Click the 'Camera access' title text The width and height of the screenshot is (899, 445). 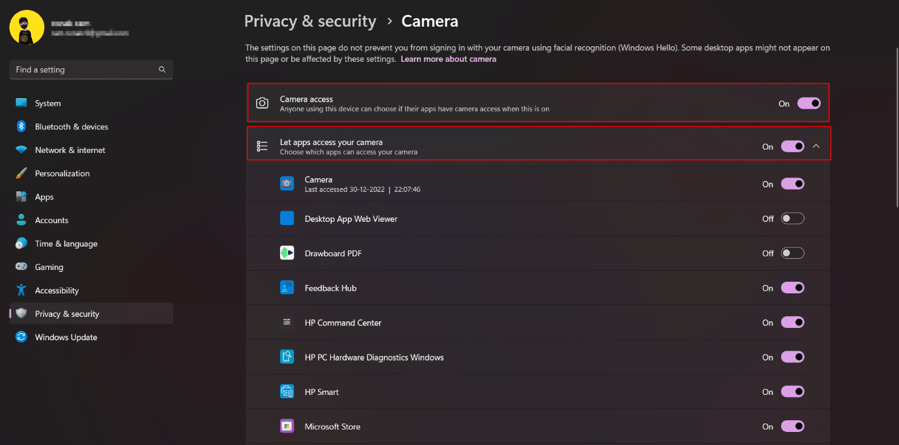click(306, 99)
